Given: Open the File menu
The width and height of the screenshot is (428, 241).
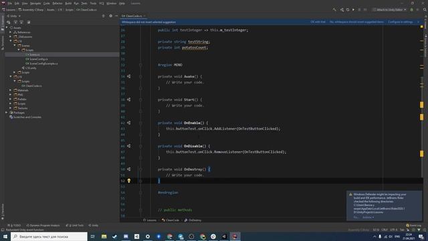Looking at the screenshot, I should [10, 3].
